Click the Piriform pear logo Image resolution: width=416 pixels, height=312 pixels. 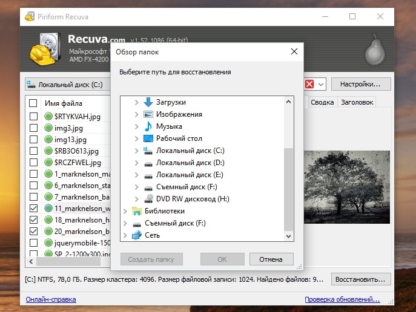point(375,50)
